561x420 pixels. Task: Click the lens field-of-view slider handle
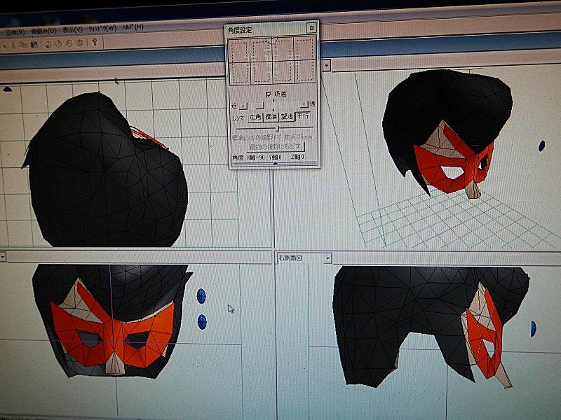[278, 127]
